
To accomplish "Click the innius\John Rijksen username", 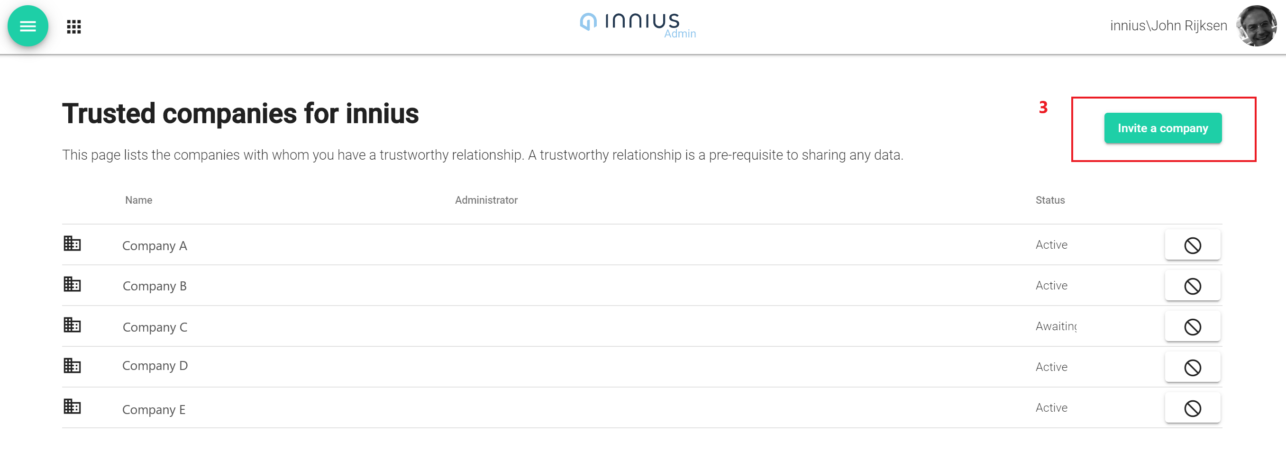I will tap(1168, 26).
